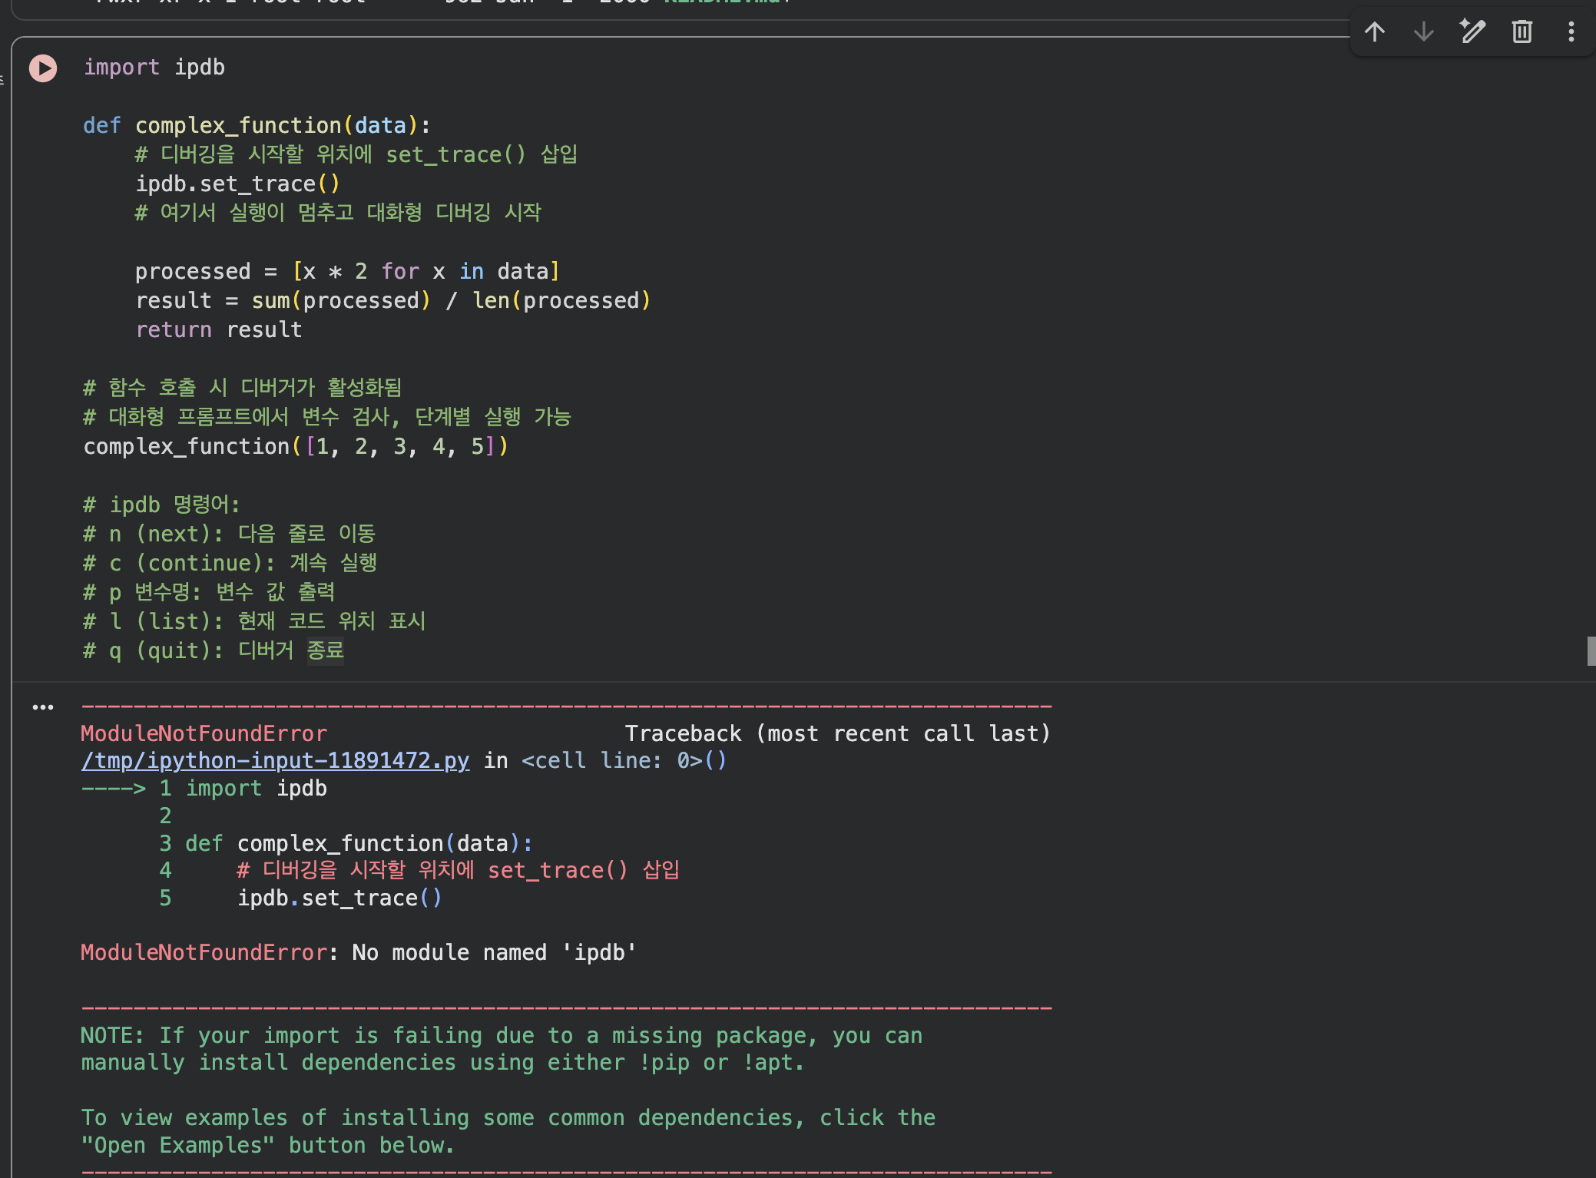The image size is (1596, 1178).
Task: Click comment '# ipdb 명령어:'
Action: pyautogui.click(x=161, y=505)
